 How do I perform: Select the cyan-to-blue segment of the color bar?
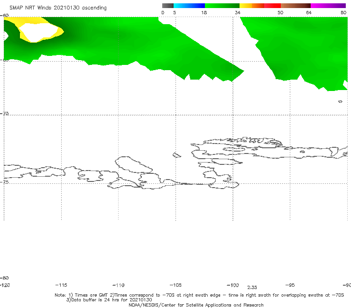tap(189, 6)
